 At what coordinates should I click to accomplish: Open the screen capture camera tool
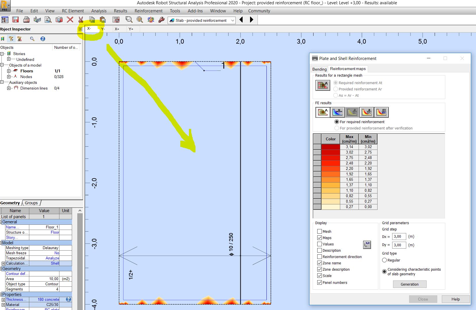pos(59,20)
